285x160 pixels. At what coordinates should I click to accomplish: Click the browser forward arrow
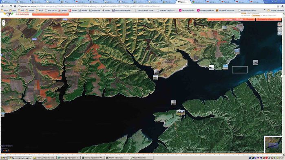[7, 7]
